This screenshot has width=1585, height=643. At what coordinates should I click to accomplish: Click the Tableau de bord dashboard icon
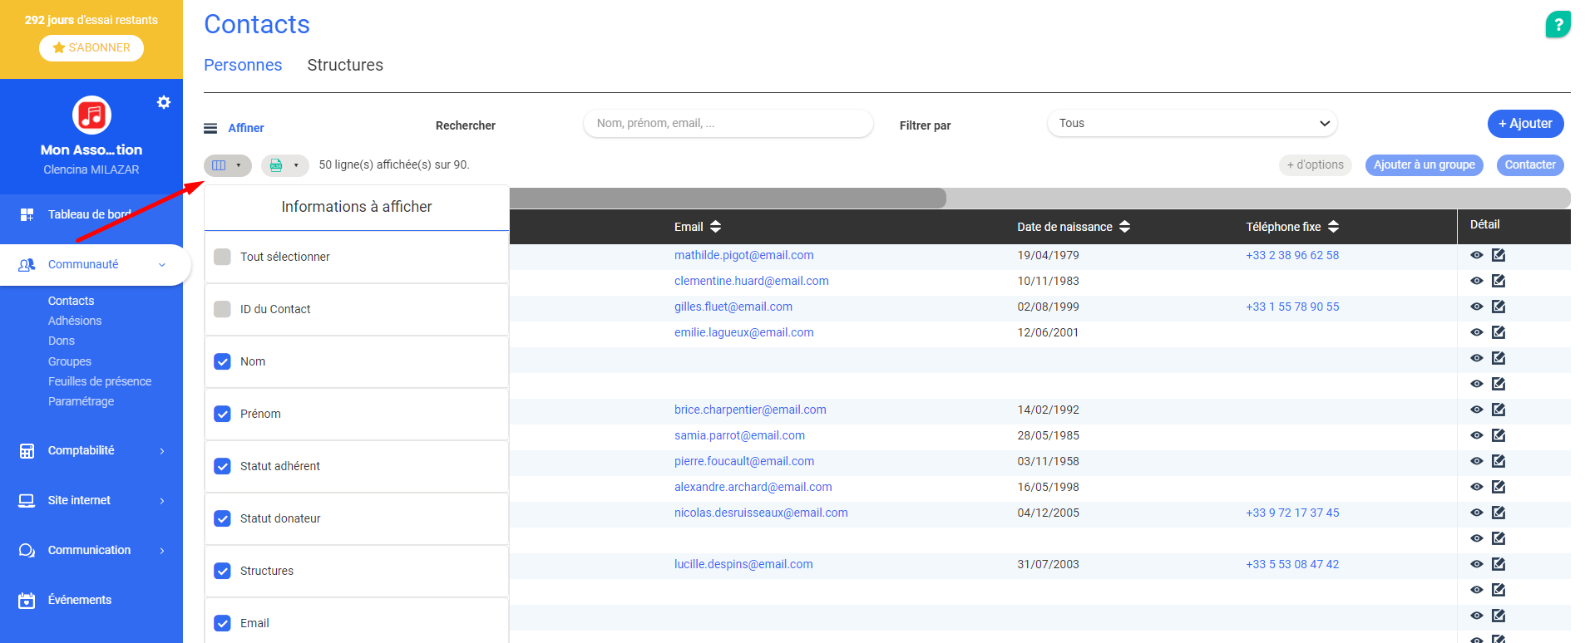tap(27, 214)
